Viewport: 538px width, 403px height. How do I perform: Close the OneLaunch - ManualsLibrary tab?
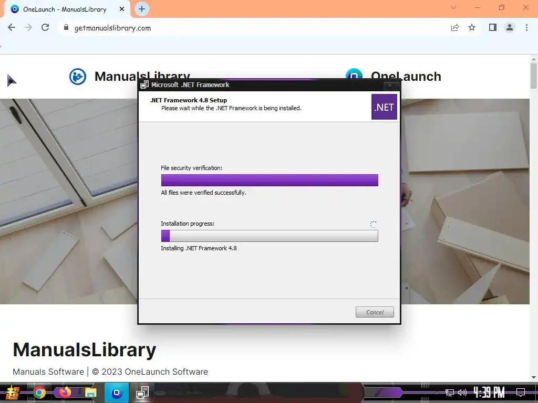coord(122,9)
